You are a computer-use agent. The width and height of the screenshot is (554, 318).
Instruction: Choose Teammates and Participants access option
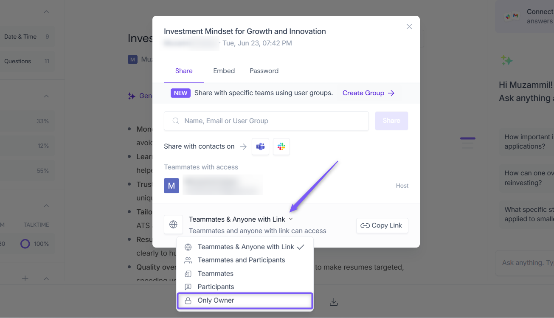245,260
